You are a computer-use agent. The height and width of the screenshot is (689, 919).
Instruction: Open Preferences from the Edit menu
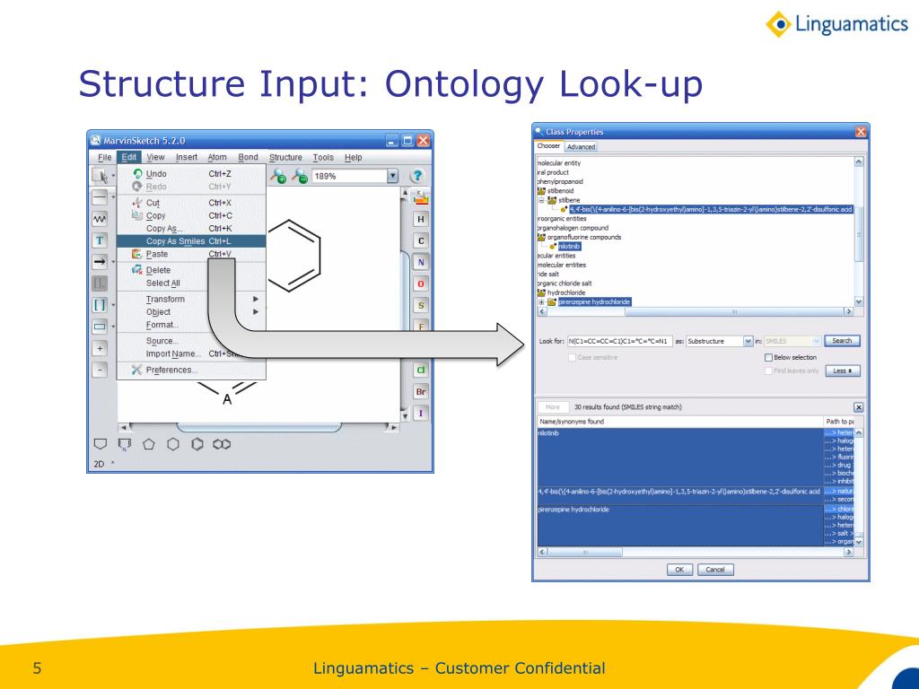tap(191, 371)
